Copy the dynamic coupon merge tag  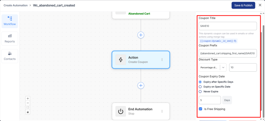click(x=235, y=41)
